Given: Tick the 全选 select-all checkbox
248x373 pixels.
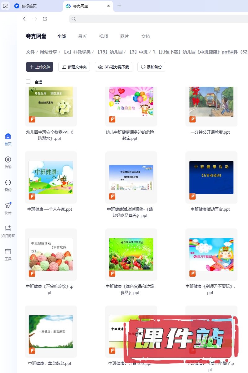Looking at the screenshot, I should [x=28, y=81].
